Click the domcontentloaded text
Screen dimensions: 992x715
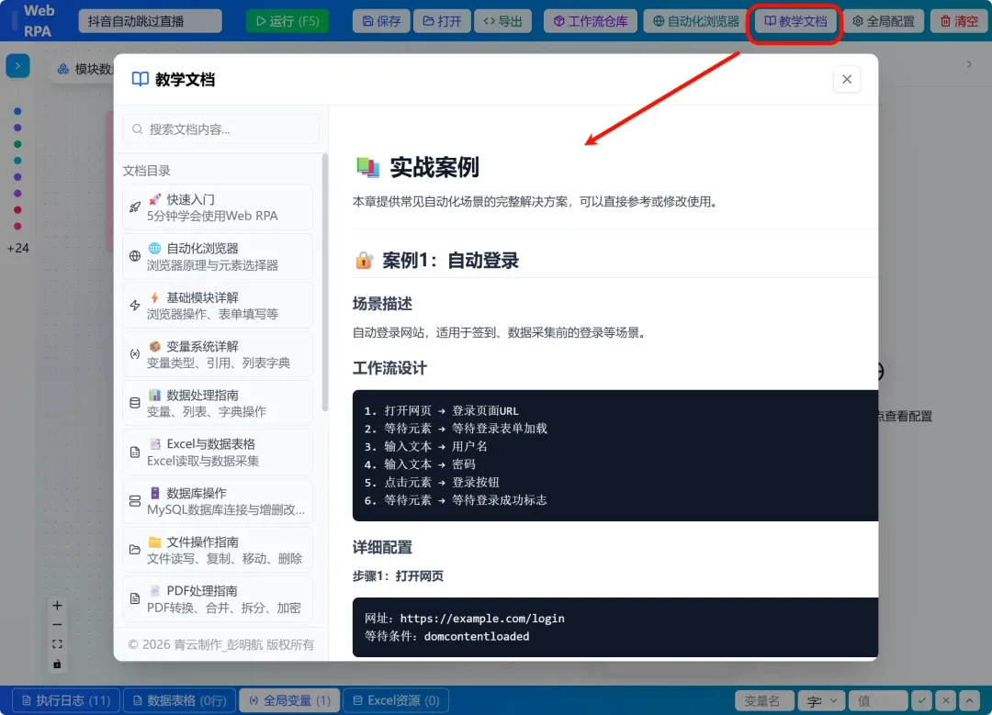(x=477, y=636)
